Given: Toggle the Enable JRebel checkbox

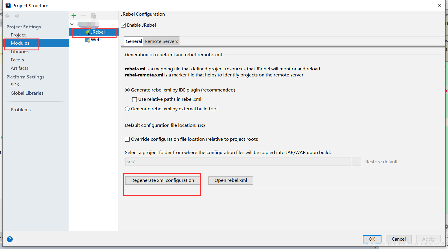Looking at the screenshot, I should coord(123,25).
